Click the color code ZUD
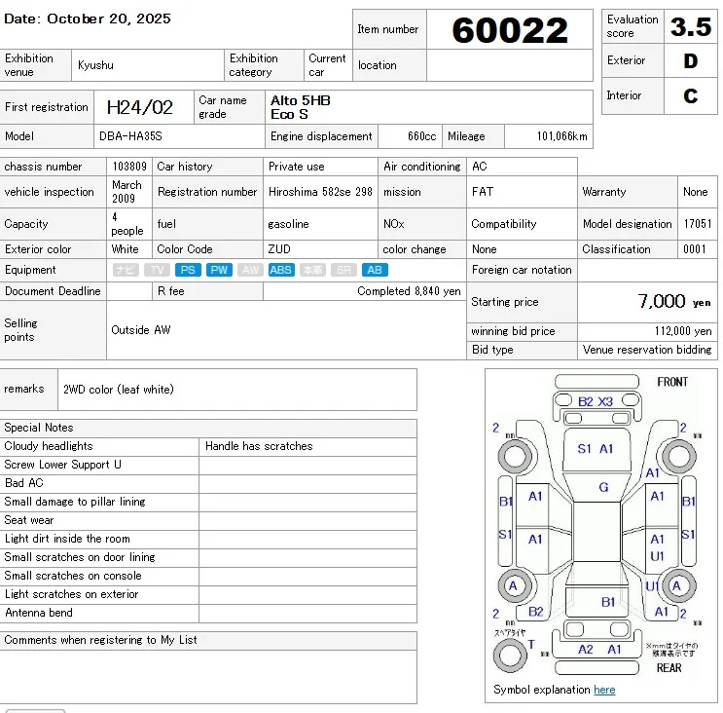Screen dimensions: 723x713 279,249
